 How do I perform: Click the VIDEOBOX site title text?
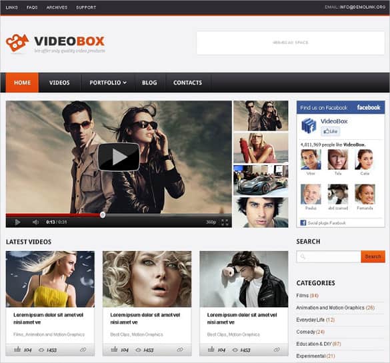tap(69, 41)
